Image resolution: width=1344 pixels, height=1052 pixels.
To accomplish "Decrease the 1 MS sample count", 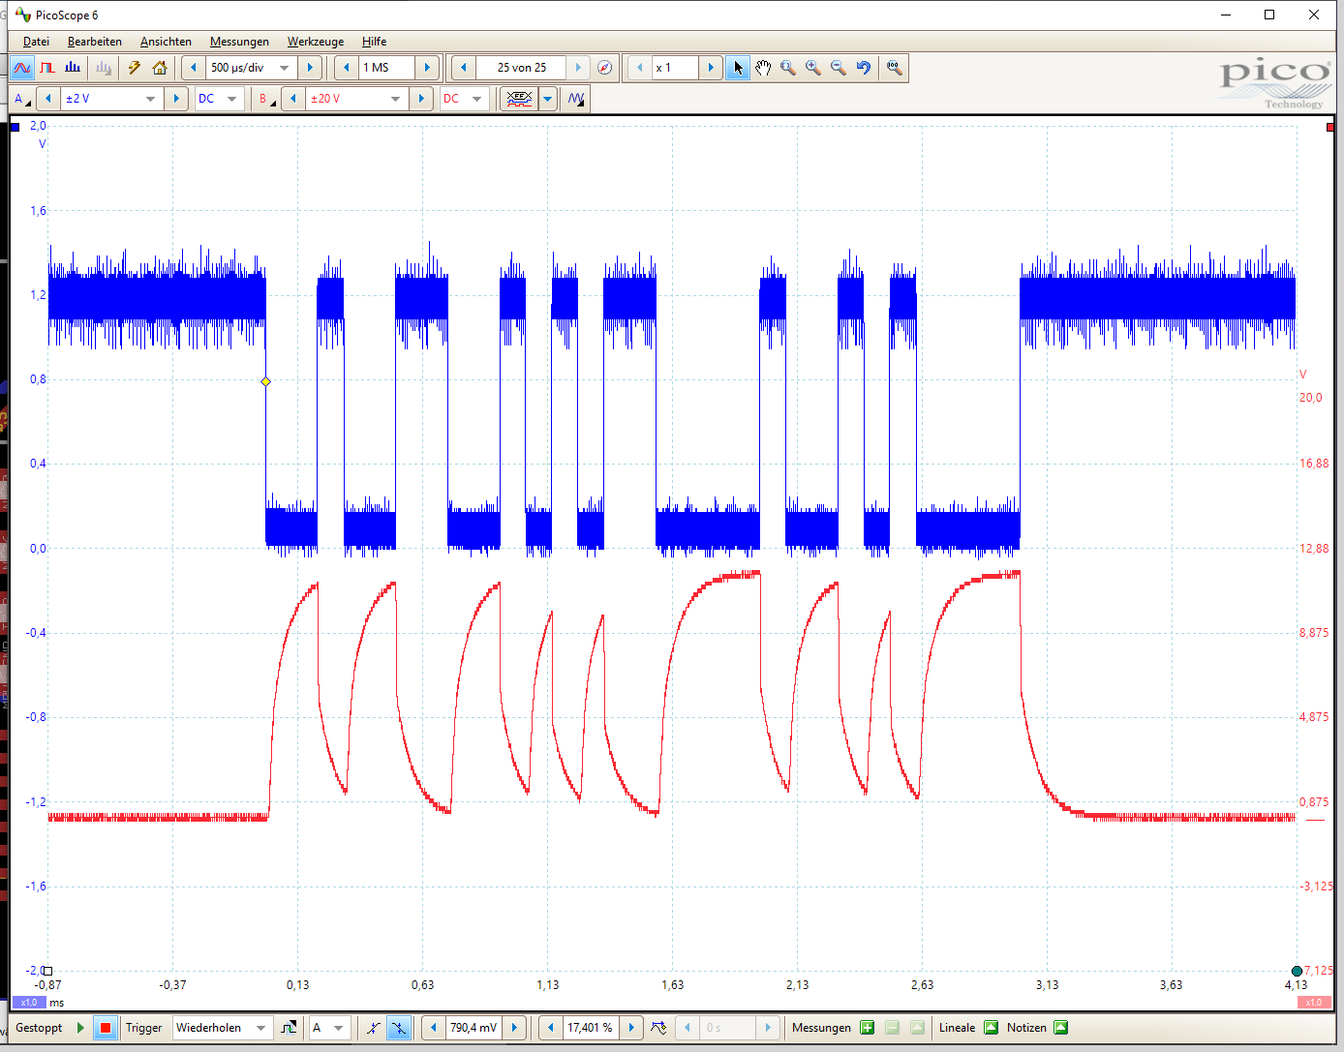I will [347, 68].
